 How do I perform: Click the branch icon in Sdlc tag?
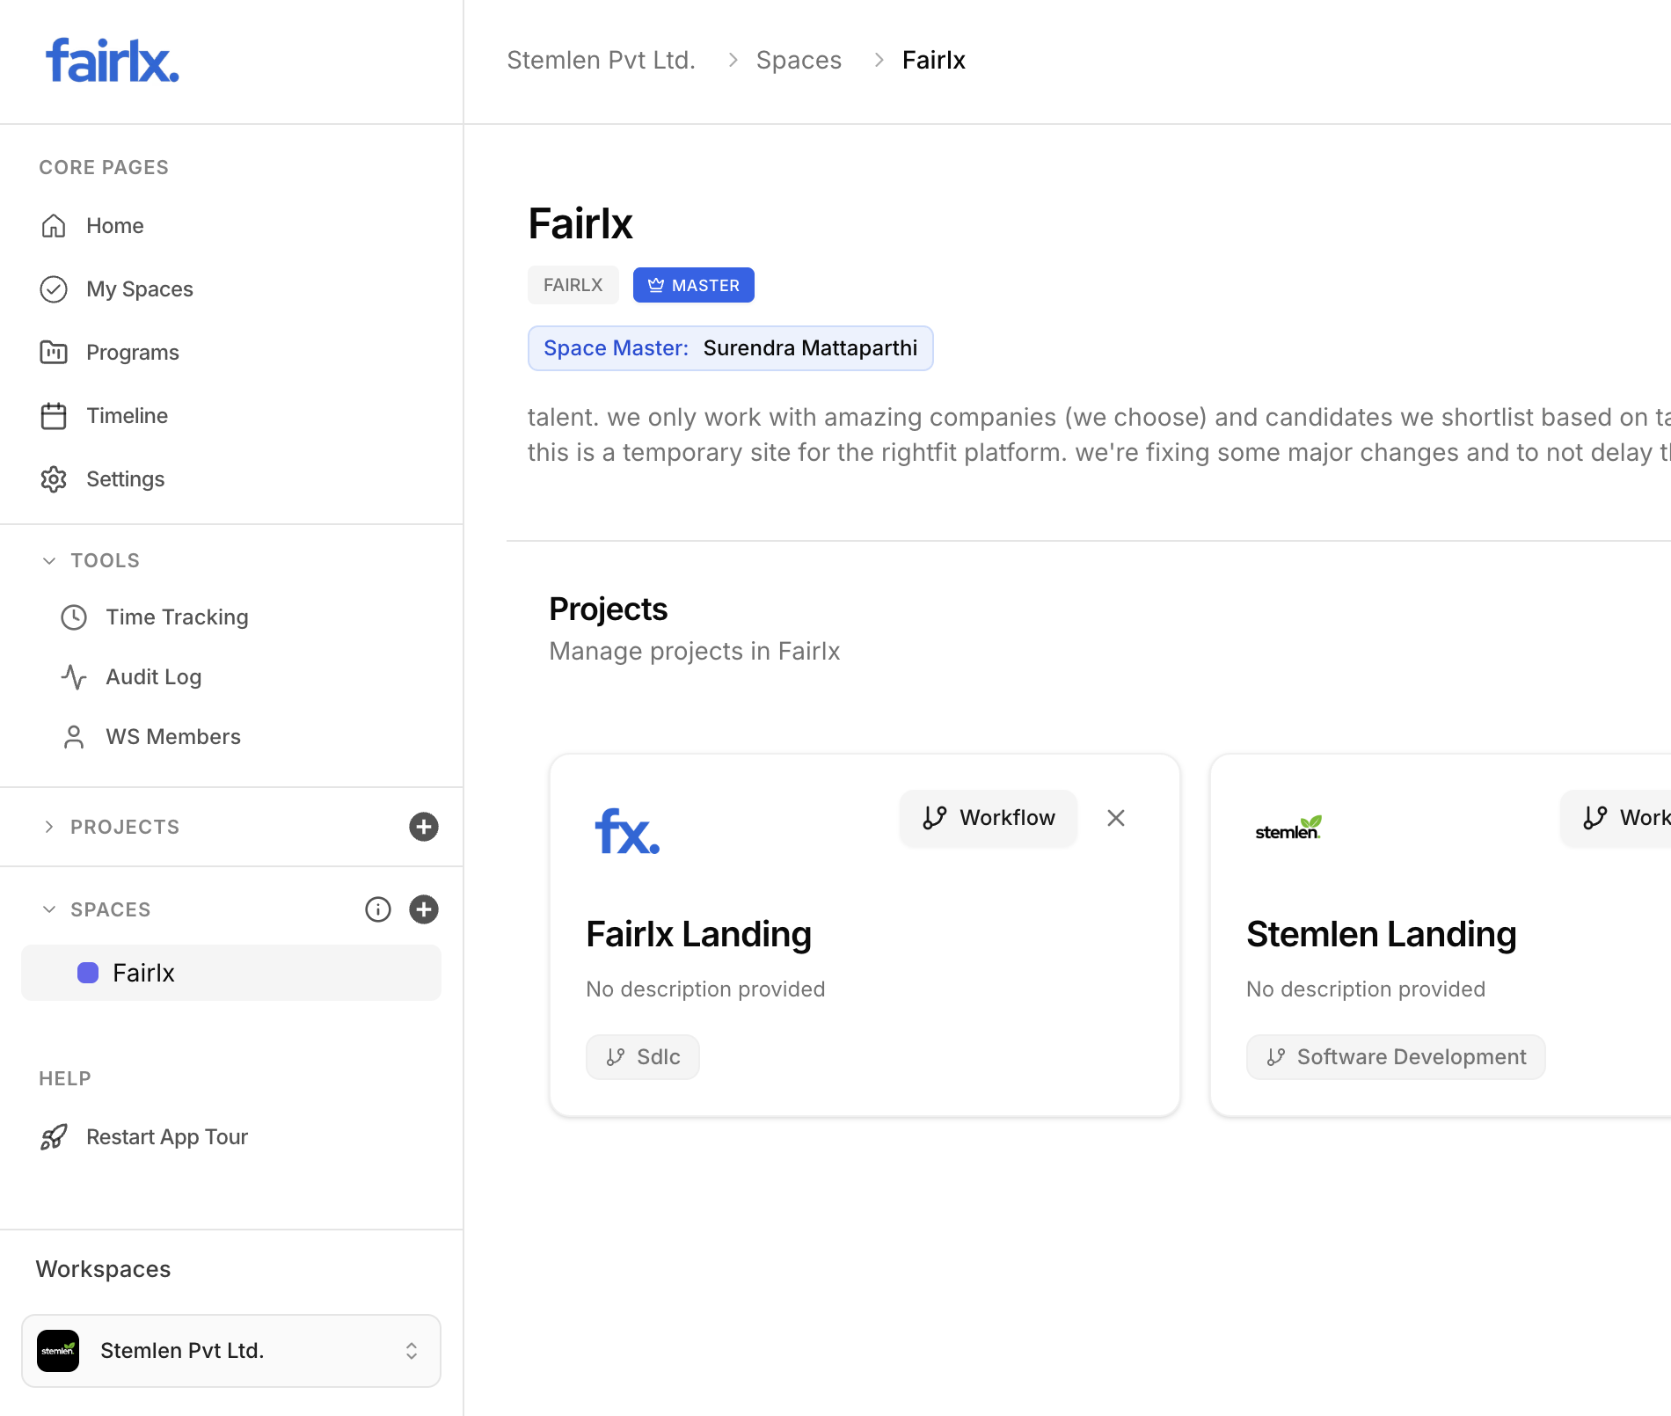pos(616,1057)
